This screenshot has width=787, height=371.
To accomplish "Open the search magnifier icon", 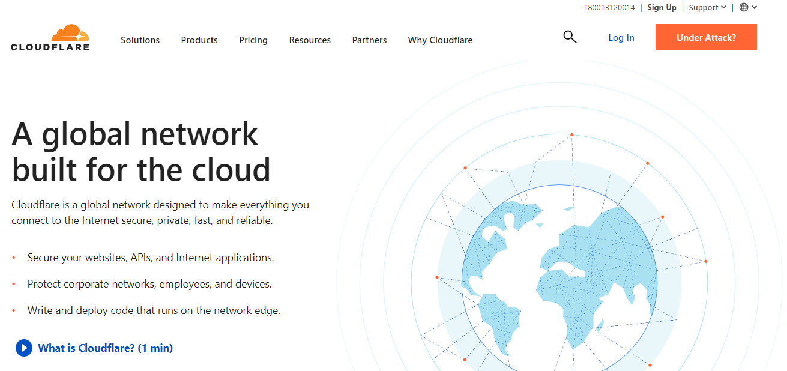I will pyautogui.click(x=570, y=37).
